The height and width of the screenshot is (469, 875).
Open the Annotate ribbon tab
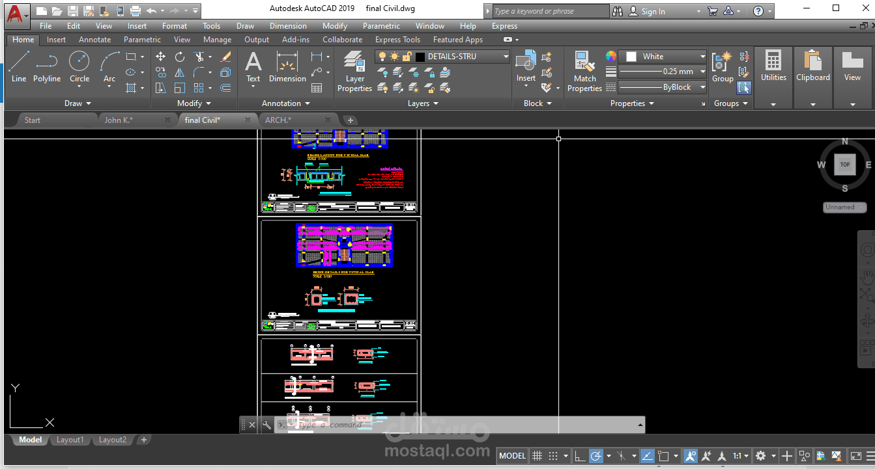(94, 40)
